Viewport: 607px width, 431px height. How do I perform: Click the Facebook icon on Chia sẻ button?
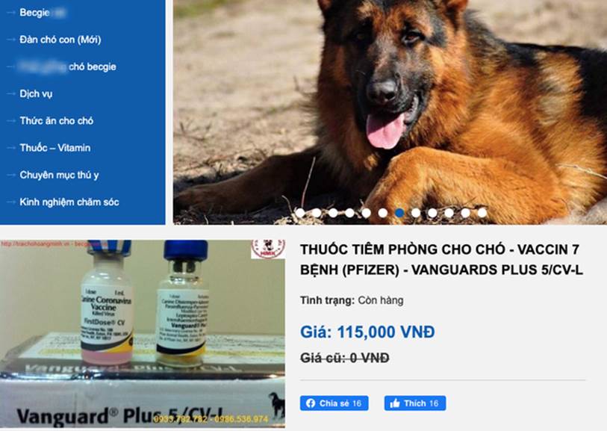(x=311, y=403)
